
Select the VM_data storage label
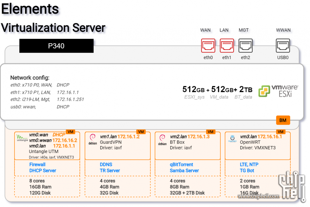[x=219, y=97]
